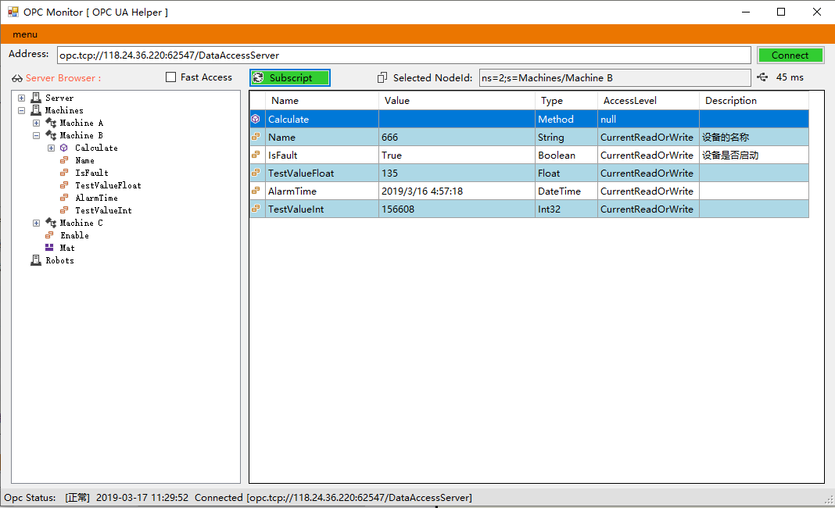Click the network latency icon near 45 ms
This screenshot has width=835, height=508.
(763, 77)
